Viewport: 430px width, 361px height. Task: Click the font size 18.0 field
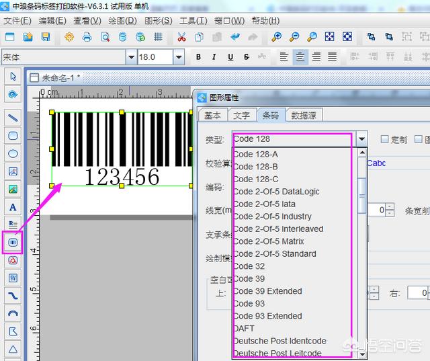(155, 57)
